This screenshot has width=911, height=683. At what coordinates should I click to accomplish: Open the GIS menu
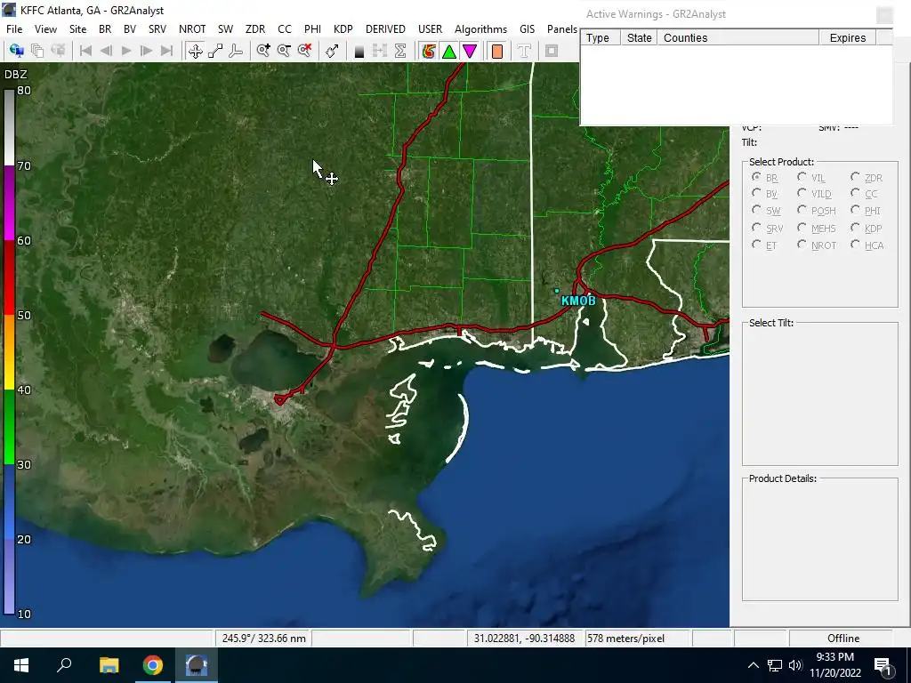pyautogui.click(x=527, y=29)
